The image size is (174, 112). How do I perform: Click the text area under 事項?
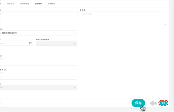coord(38,75)
